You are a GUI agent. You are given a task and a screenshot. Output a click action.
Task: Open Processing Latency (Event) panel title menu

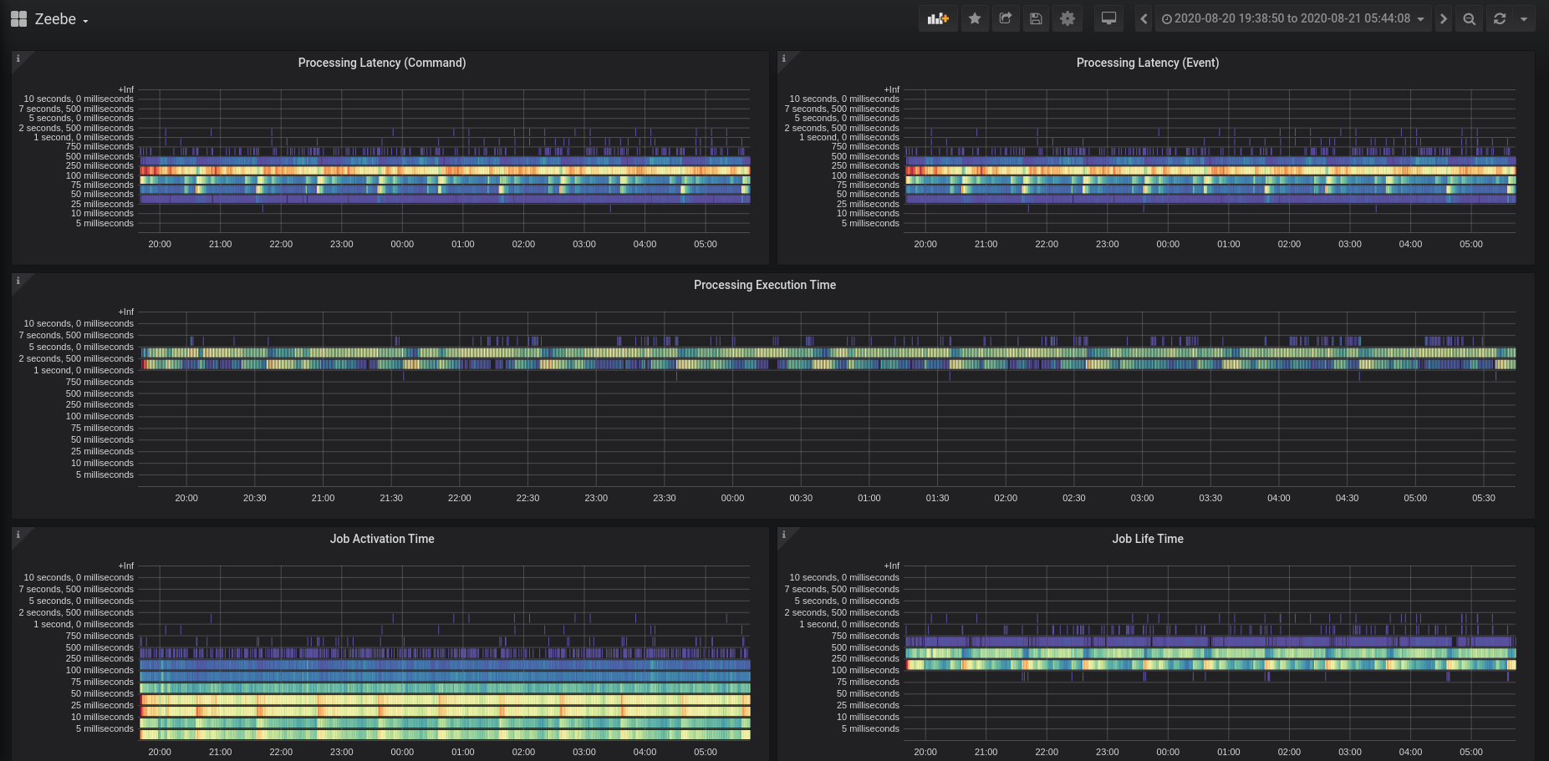click(1148, 63)
